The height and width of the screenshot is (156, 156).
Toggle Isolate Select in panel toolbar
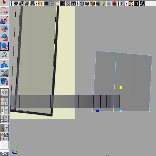[123, 4]
